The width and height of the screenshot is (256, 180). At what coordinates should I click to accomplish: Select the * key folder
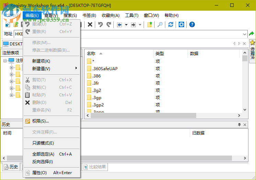91,61
